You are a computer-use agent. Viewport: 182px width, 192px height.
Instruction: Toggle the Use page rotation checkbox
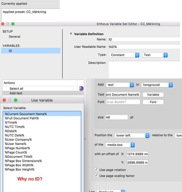pyautogui.click(x=96, y=169)
